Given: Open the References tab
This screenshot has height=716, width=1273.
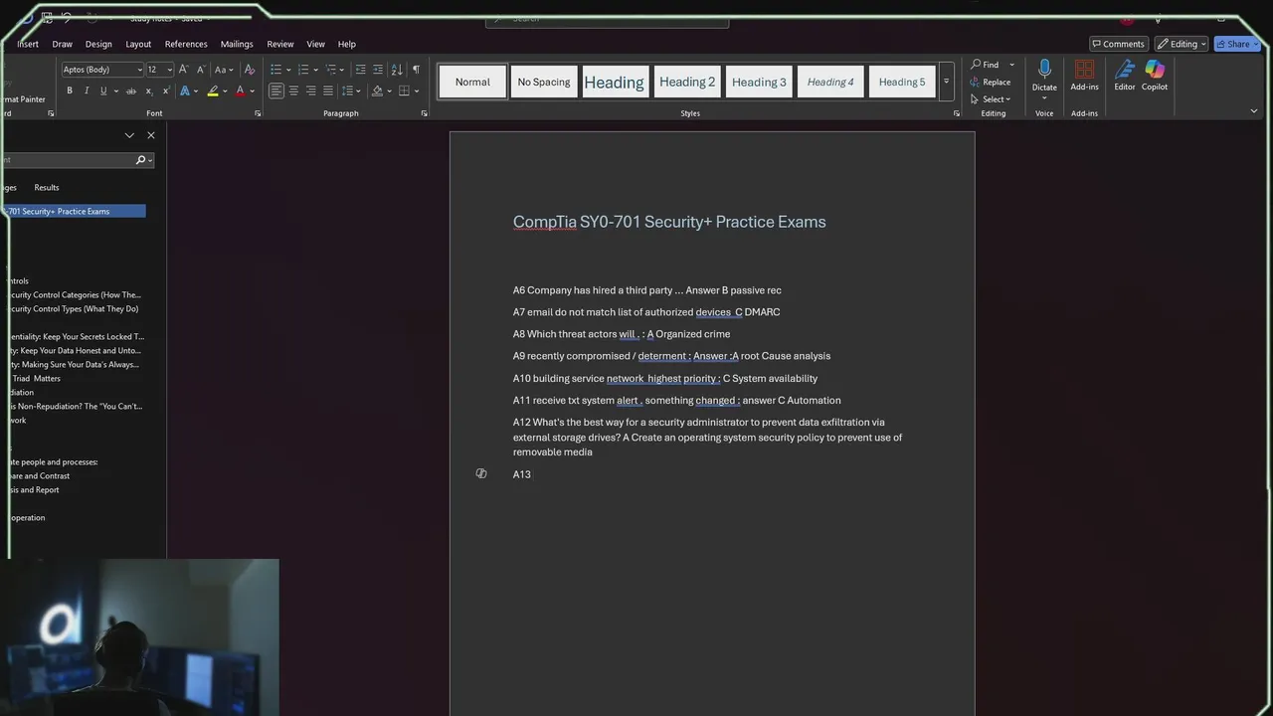Looking at the screenshot, I should [186, 44].
